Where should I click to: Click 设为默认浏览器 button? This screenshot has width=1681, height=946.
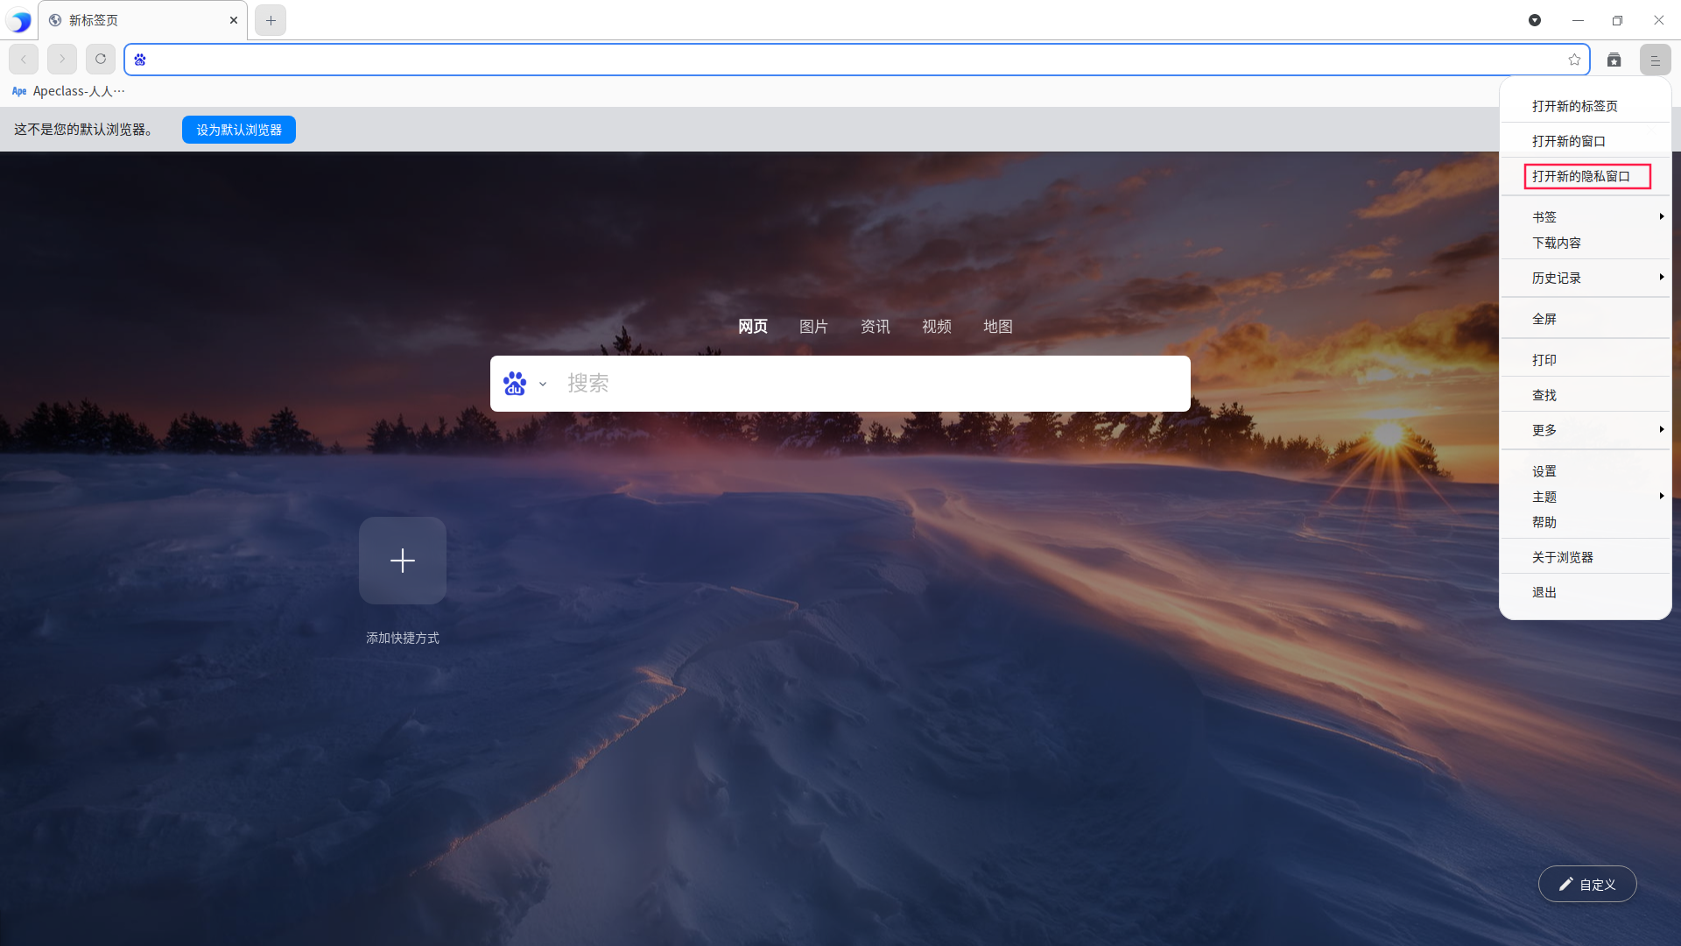coord(239,130)
